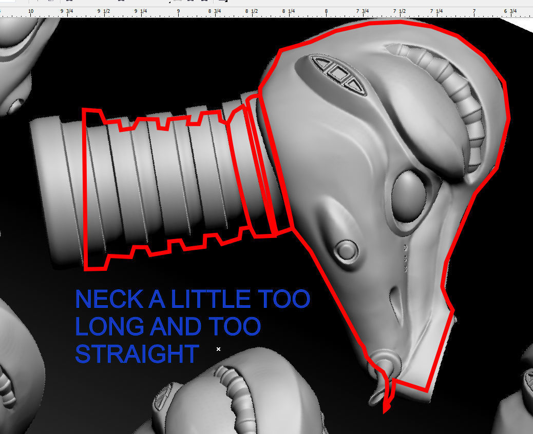The height and width of the screenshot is (434, 533).
Task: Click the '7 1/2' ruler label
Action: [399, 11]
